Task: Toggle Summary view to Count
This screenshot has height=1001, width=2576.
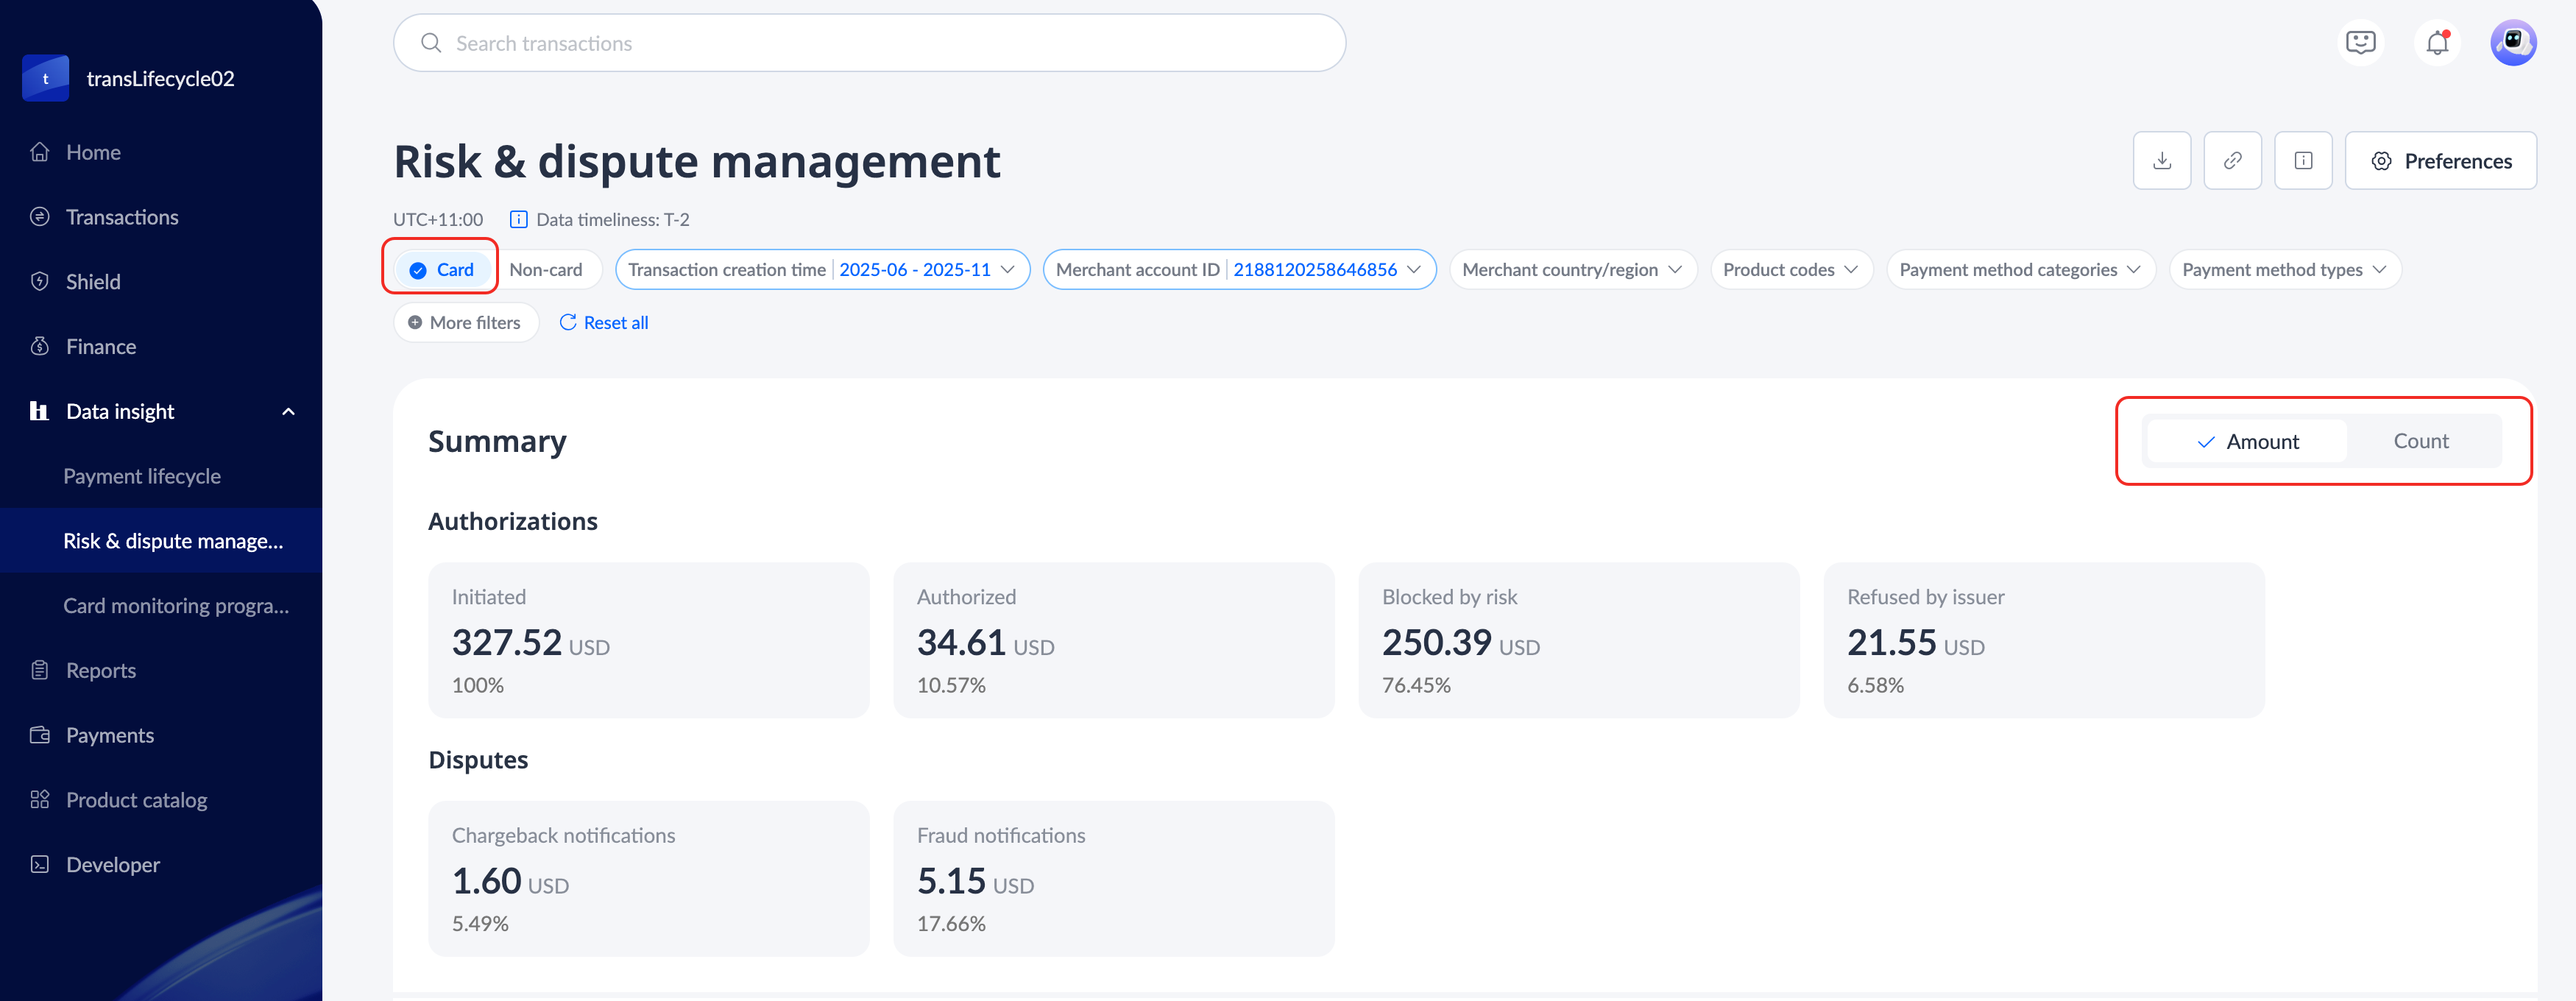Action: [2420, 441]
